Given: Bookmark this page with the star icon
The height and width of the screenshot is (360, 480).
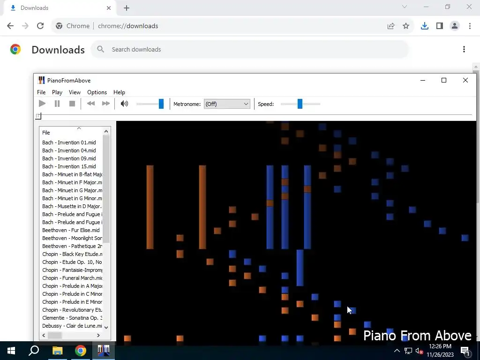Looking at the screenshot, I should pos(406,26).
